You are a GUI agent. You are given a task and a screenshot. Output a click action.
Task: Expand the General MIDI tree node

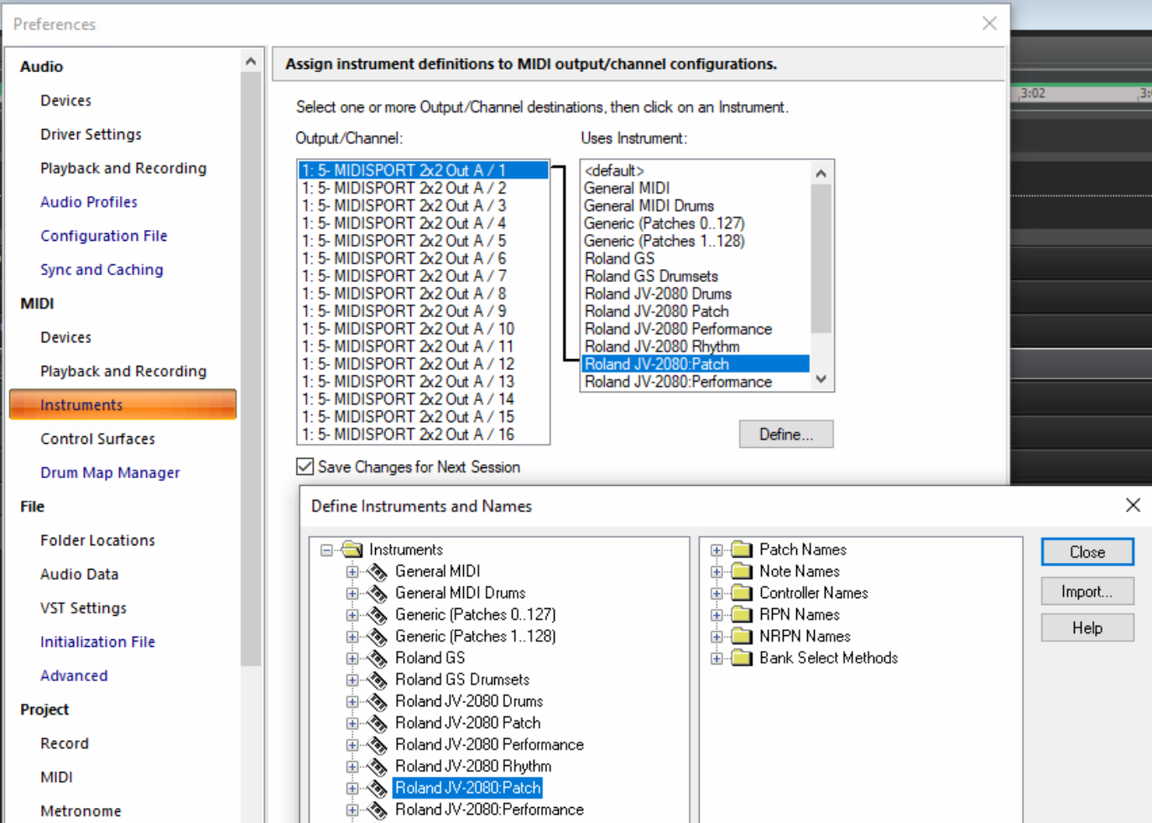[x=352, y=572]
